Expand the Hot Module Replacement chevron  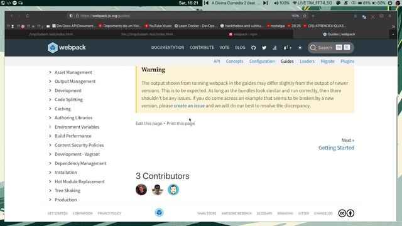pos(50,181)
